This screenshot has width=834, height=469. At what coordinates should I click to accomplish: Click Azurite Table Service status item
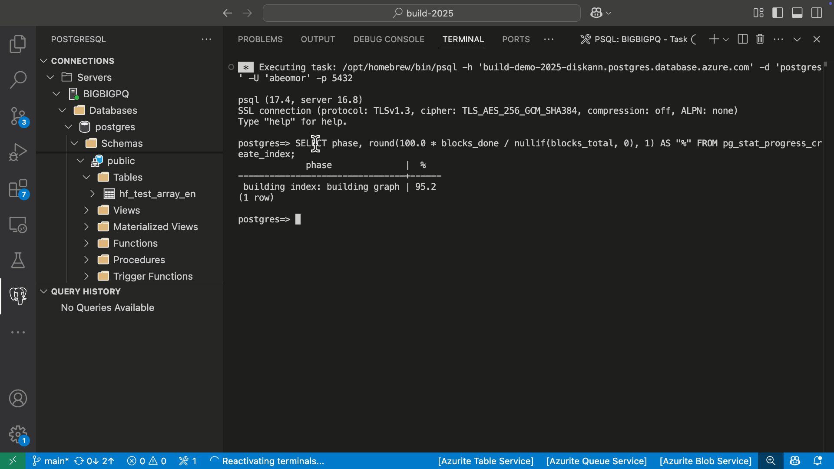(x=486, y=461)
